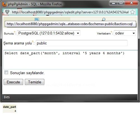Click the date_part column header
This screenshot has height=115, width=140.
[9, 107]
